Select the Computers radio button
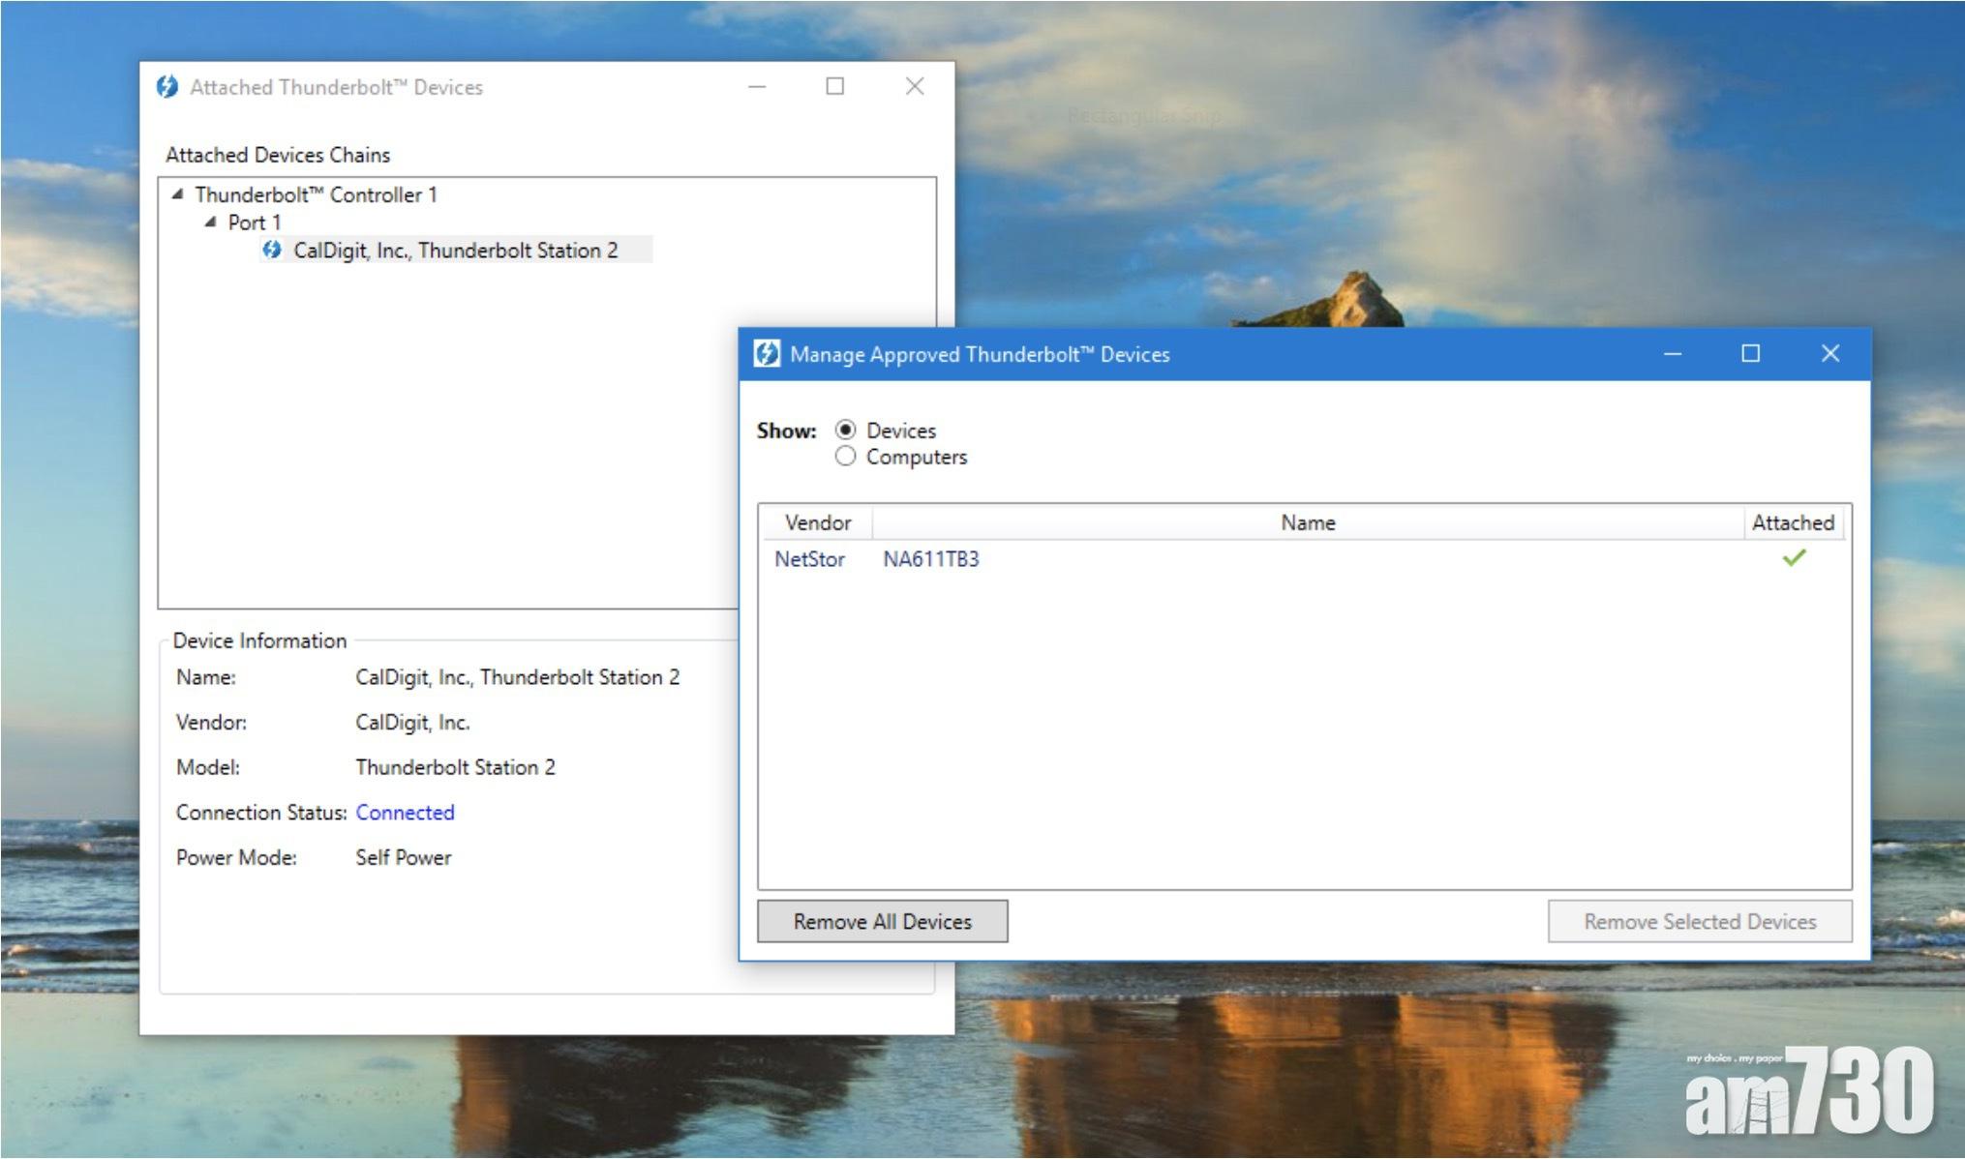The image size is (1965, 1159). (845, 457)
